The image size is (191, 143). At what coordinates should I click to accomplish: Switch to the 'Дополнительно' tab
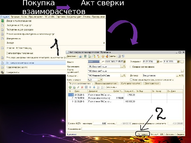tap(152, 83)
